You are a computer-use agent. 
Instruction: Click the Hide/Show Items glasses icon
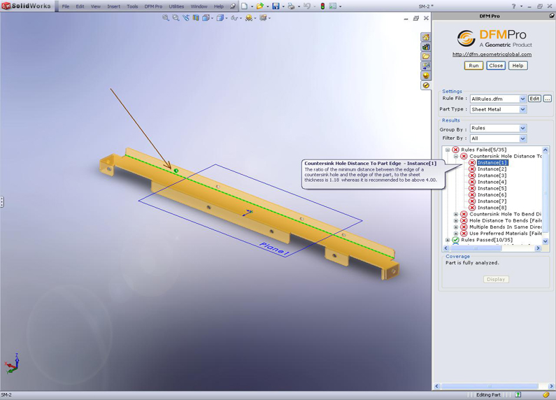[x=234, y=17]
